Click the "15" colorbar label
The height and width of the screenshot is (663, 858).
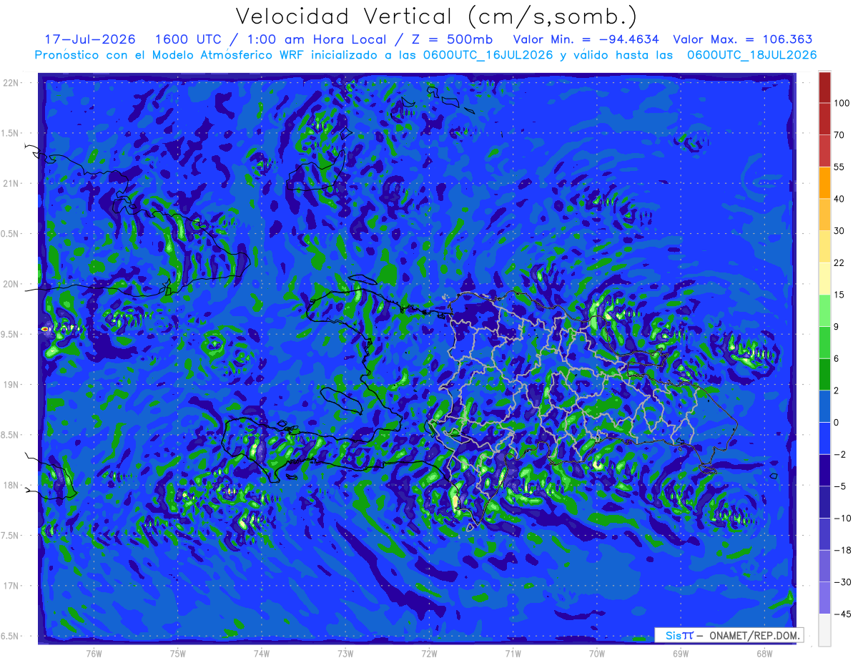tap(839, 295)
